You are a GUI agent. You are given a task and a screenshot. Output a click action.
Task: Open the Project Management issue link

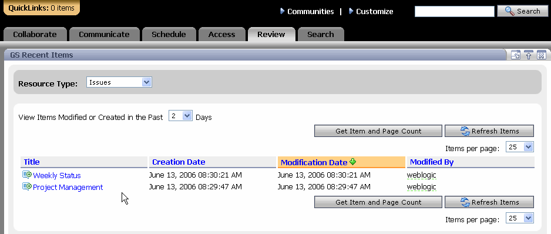pos(68,187)
